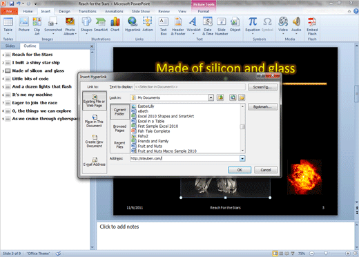This screenshot has width=359, height=257.
Task: Click the Picture insert icon
Action: 23,24
